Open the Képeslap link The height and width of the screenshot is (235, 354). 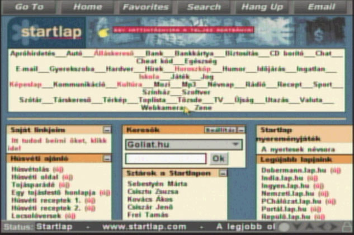[x=26, y=84]
